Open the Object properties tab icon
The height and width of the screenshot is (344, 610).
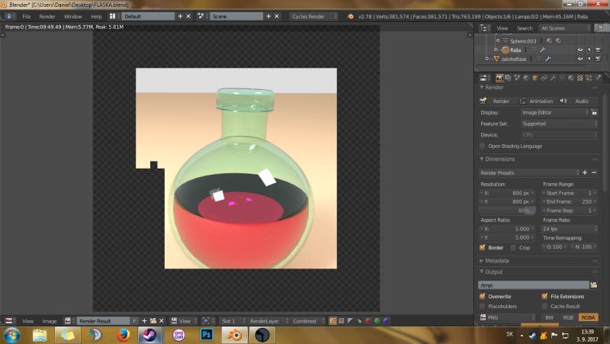click(535, 78)
